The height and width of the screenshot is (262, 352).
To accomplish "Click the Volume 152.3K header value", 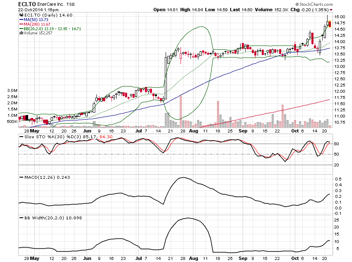I will click(272, 10).
